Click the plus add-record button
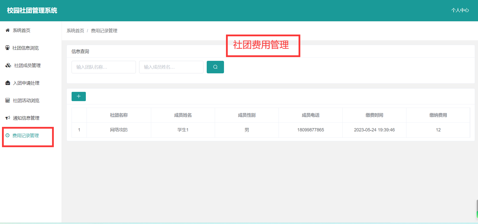This screenshot has width=478, height=224. click(79, 96)
